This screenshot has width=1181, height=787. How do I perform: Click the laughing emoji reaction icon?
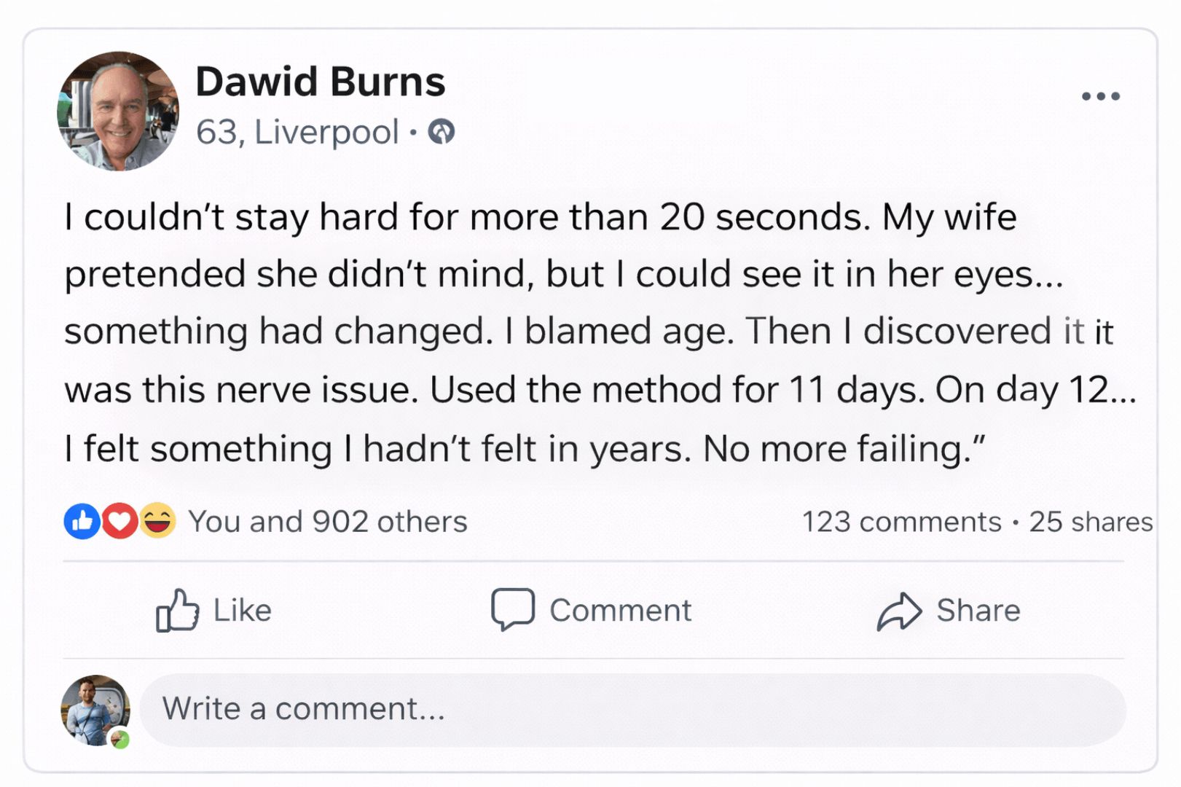click(157, 521)
